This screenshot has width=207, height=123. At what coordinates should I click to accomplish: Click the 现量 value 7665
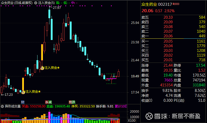coord(168,80)
